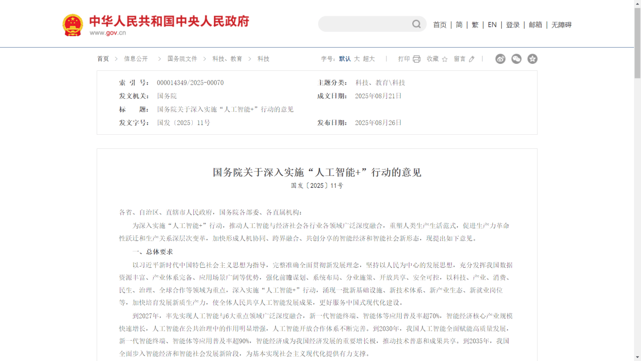Open the EN English version
The image size is (641, 361).
pos(492,25)
